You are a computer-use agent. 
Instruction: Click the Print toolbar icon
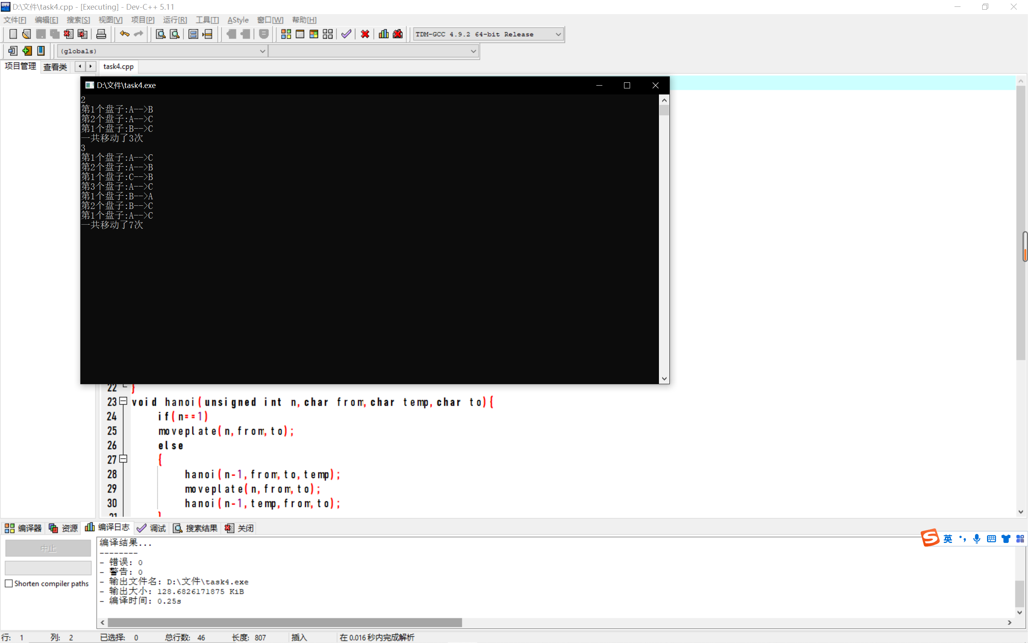pos(101,34)
